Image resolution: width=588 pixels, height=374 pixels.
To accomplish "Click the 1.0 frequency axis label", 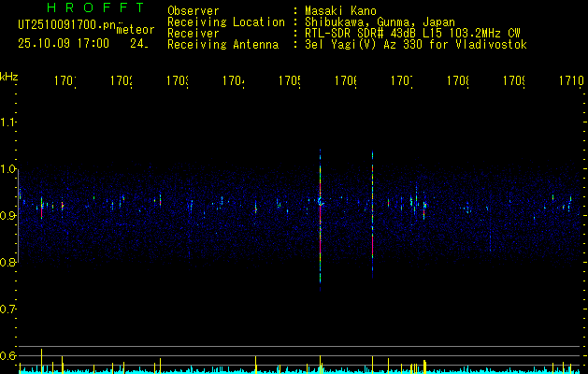I will point(8,169).
